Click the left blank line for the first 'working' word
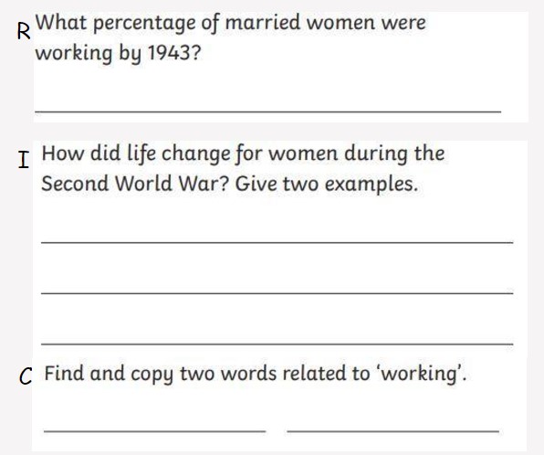Viewport: 544px width, 455px height. pos(155,431)
